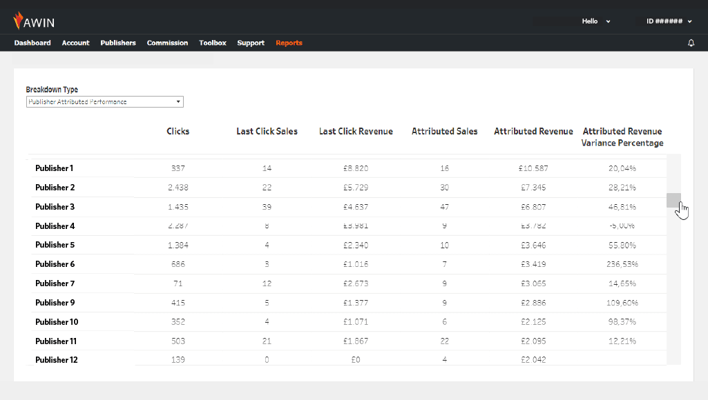This screenshot has width=708, height=400.
Task: Select the Publisher 1 row label
Action: click(x=55, y=168)
